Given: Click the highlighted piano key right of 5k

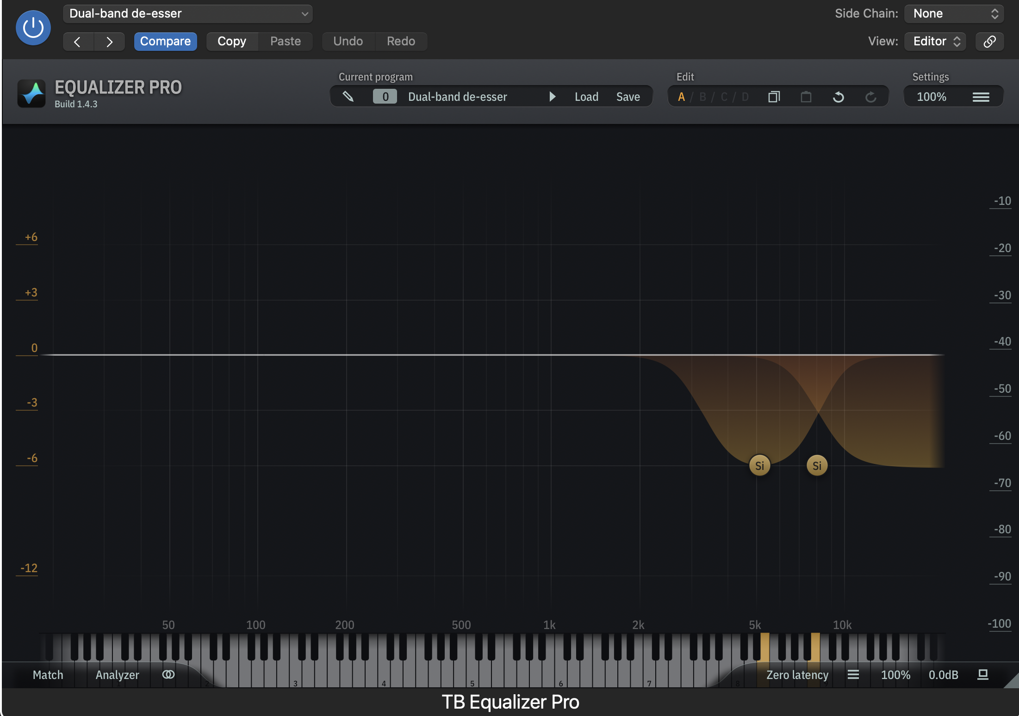Looking at the screenshot, I should pyautogui.click(x=815, y=647).
